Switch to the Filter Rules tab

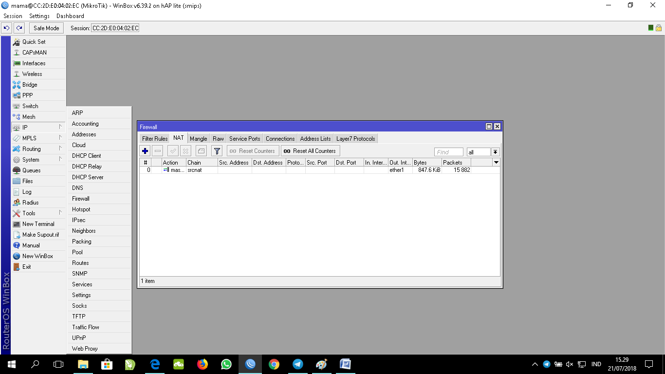[x=155, y=139]
